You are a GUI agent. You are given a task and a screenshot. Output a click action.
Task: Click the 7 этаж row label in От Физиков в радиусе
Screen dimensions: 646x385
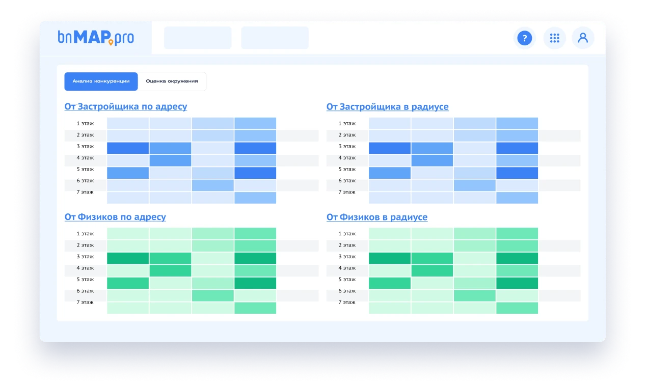[x=347, y=302]
